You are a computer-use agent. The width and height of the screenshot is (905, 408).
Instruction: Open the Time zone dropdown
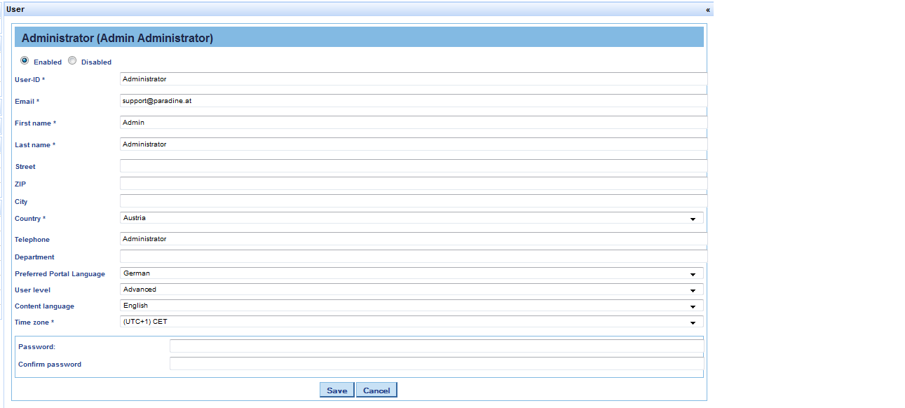tap(411, 322)
